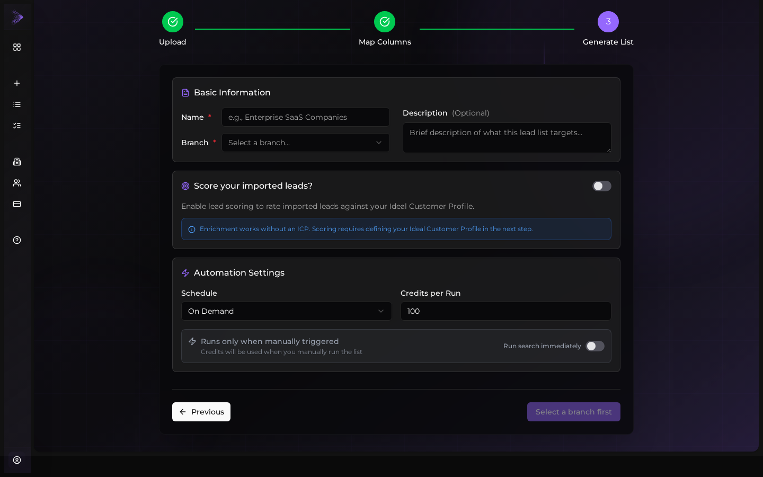
Task: Go back with the Previous button
Action: pyautogui.click(x=201, y=412)
